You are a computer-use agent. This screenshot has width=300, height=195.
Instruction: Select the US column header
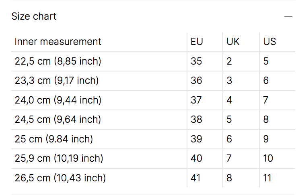pyautogui.click(x=269, y=41)
